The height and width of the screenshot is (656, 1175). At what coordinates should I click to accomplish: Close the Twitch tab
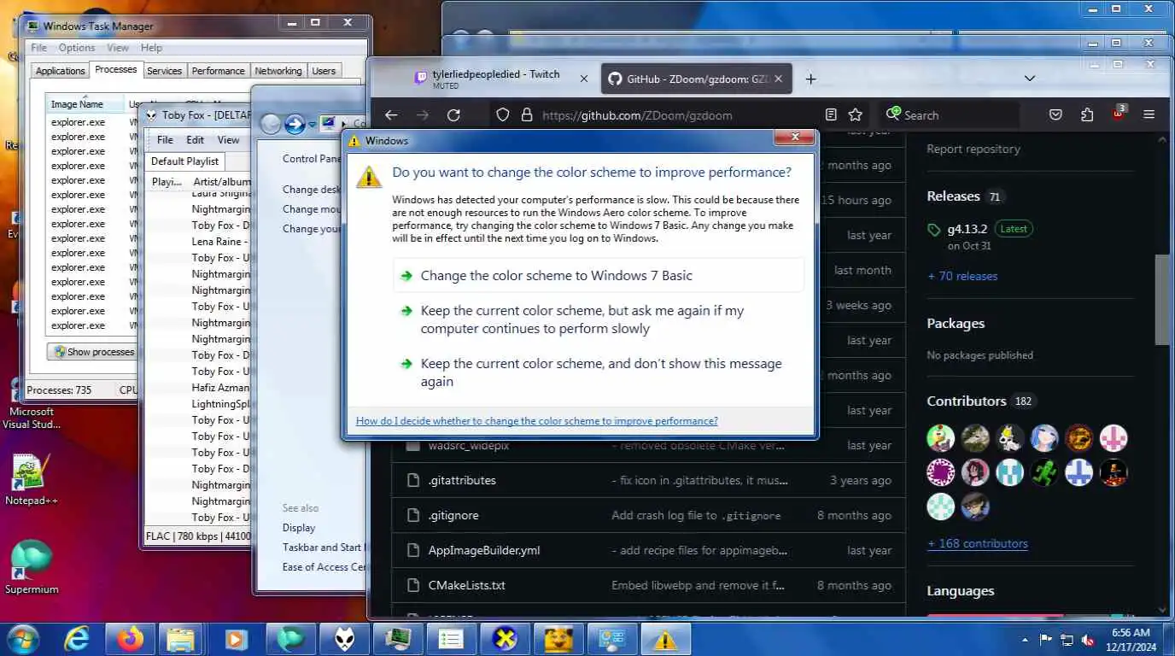584,79
